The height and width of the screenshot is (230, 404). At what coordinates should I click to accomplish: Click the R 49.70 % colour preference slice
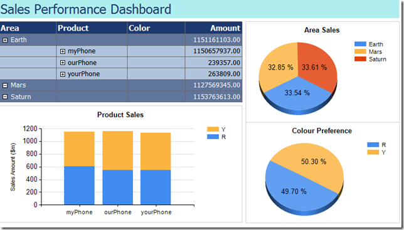click(x=294, y=192)
